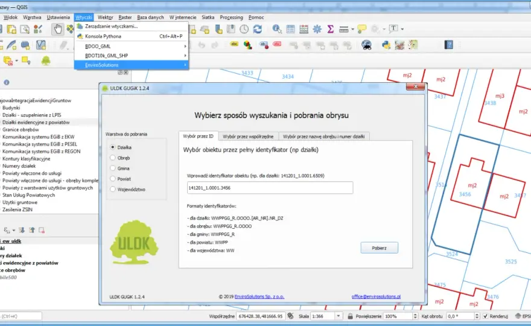The height and width of the screenshot is (326, 531).
Task: Click the lock scale padlock icon
Action: 350,316
